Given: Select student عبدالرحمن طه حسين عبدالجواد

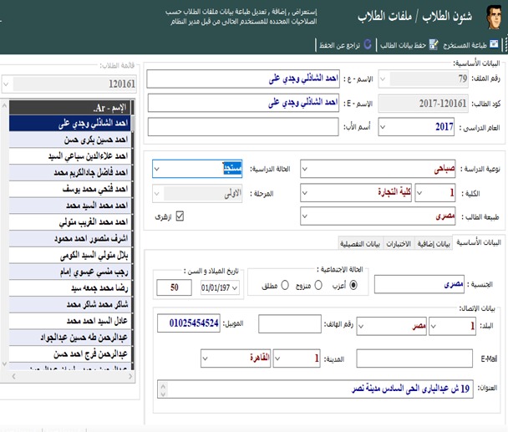Looking at the screenshot, I should point(70,338).
